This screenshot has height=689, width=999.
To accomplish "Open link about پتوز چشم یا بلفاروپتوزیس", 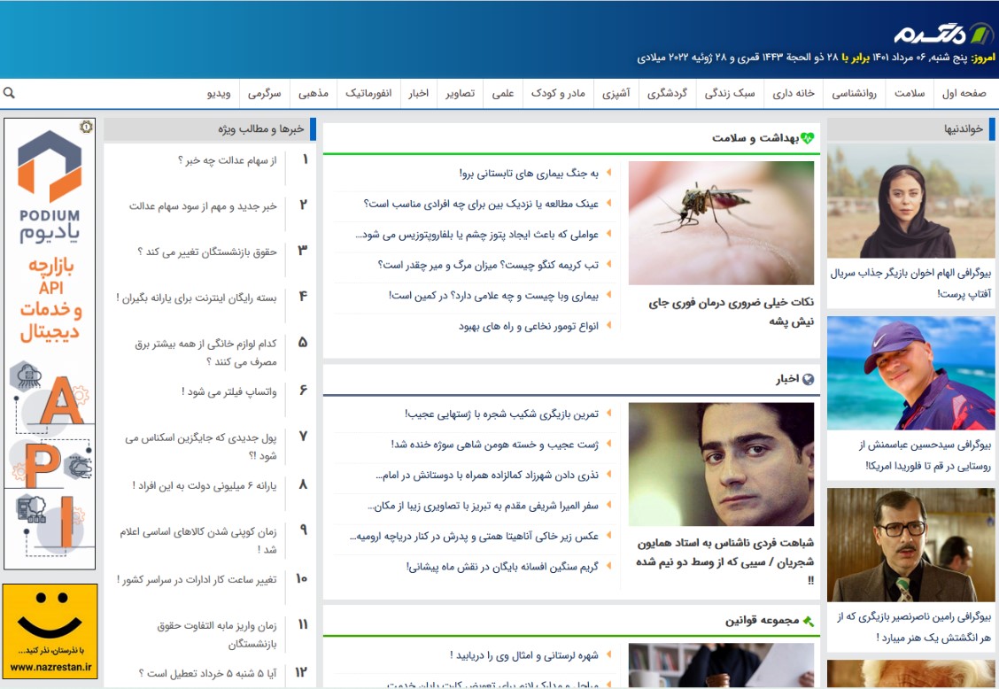I will click(476, 235).
